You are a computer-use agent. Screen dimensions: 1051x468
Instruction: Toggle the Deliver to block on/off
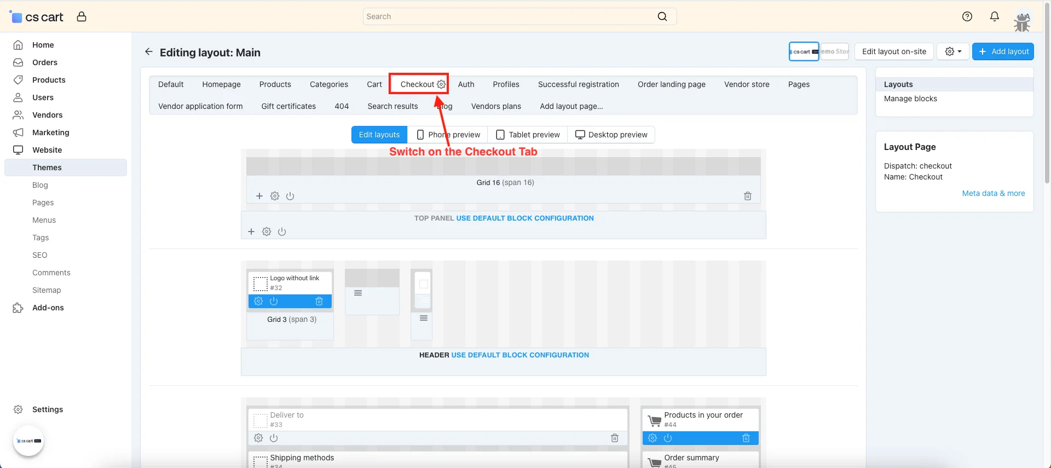click(x=274, y=438)
